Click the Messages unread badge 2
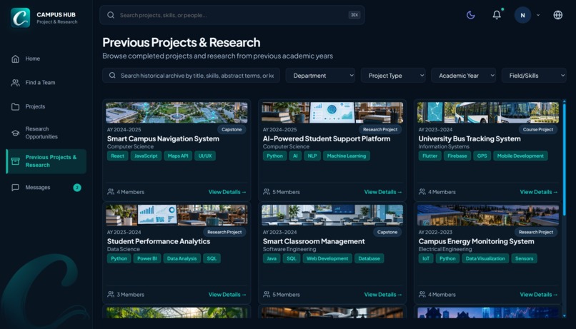Viewport: 576px width, 329px height. point(77,188)
